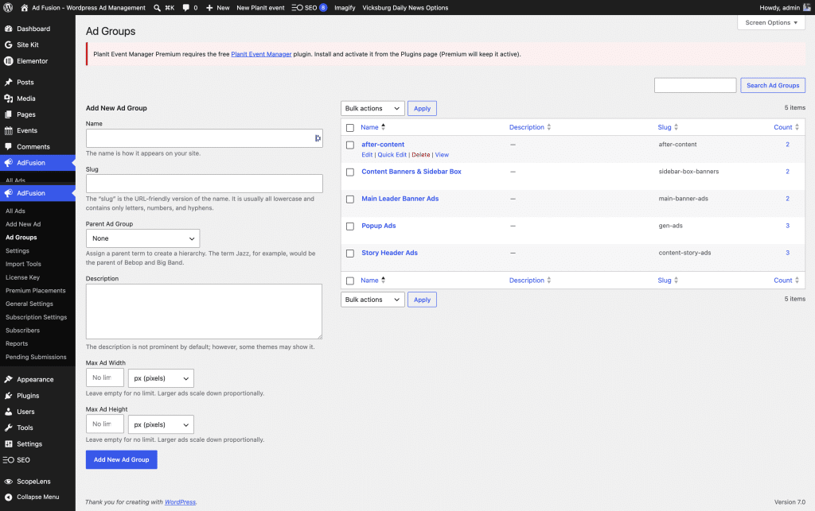
Task: Open the License Key submenu item
Action: click(x=22, y=277)
